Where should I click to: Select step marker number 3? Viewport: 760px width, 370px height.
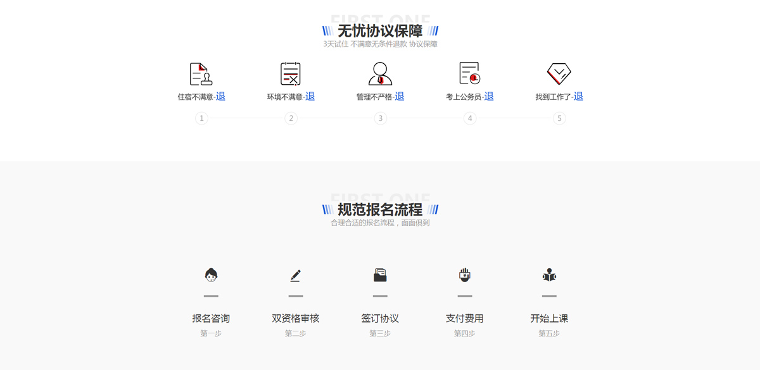380,118
